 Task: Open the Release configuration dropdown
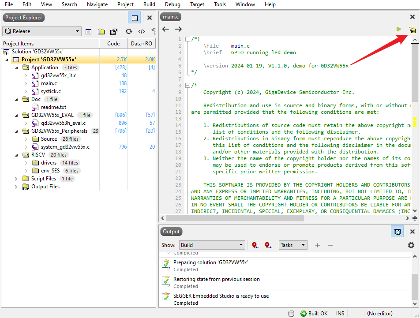pyautogui.click(x=42, y=31)
